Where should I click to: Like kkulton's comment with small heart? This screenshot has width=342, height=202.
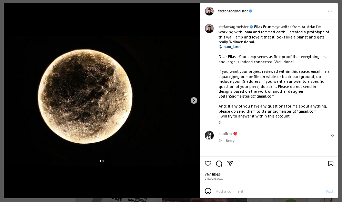pyautogui.click(x=332, y=135)
